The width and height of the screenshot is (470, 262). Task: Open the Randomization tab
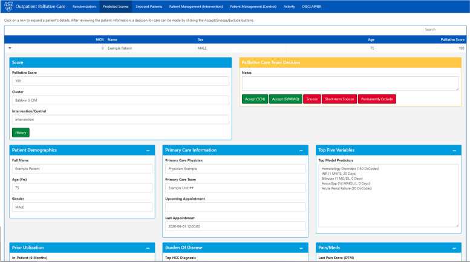click(x=83, y=7)
